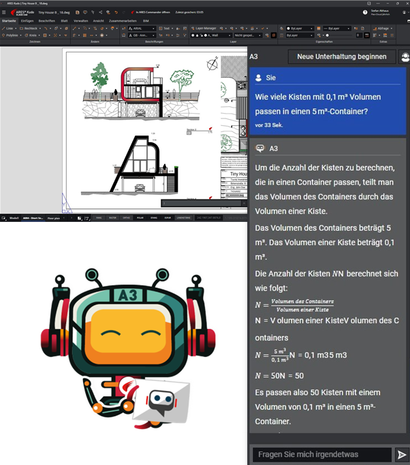Click the Fragen Sie mich irgendetwas input field
This screenshot has width=410, height=465.
pos(319,455)
